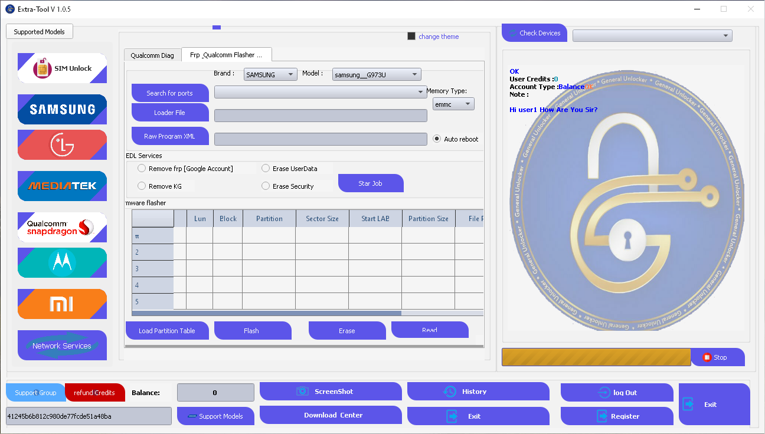Select the Motorola brand tile
The image size is (765, 434).
[63, 262]
